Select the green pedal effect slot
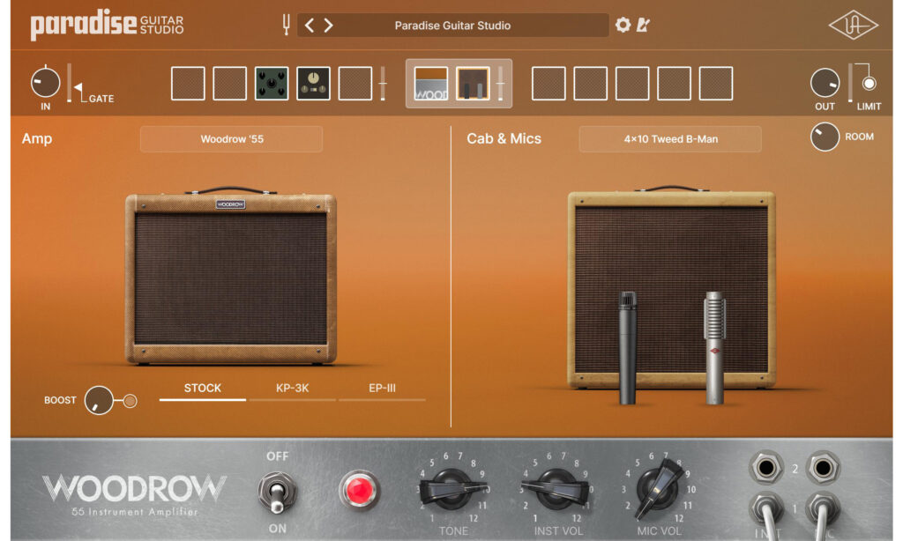The height and width of the screenshot is (541, 903). [272, 84]
